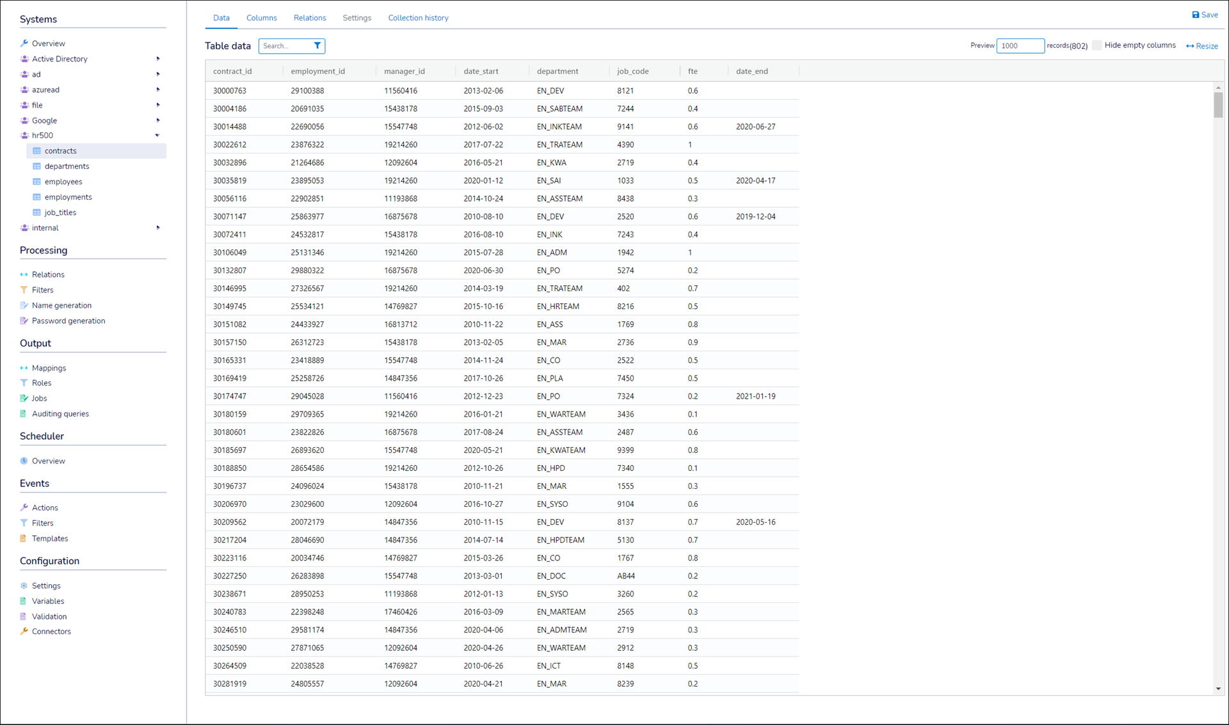Open the Collection history tab
Viewport: 1229px width, 725px height.
click(418, 18)
